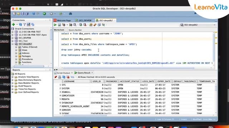
Task: Select the OLAP Reports folder
Action: 25,86
